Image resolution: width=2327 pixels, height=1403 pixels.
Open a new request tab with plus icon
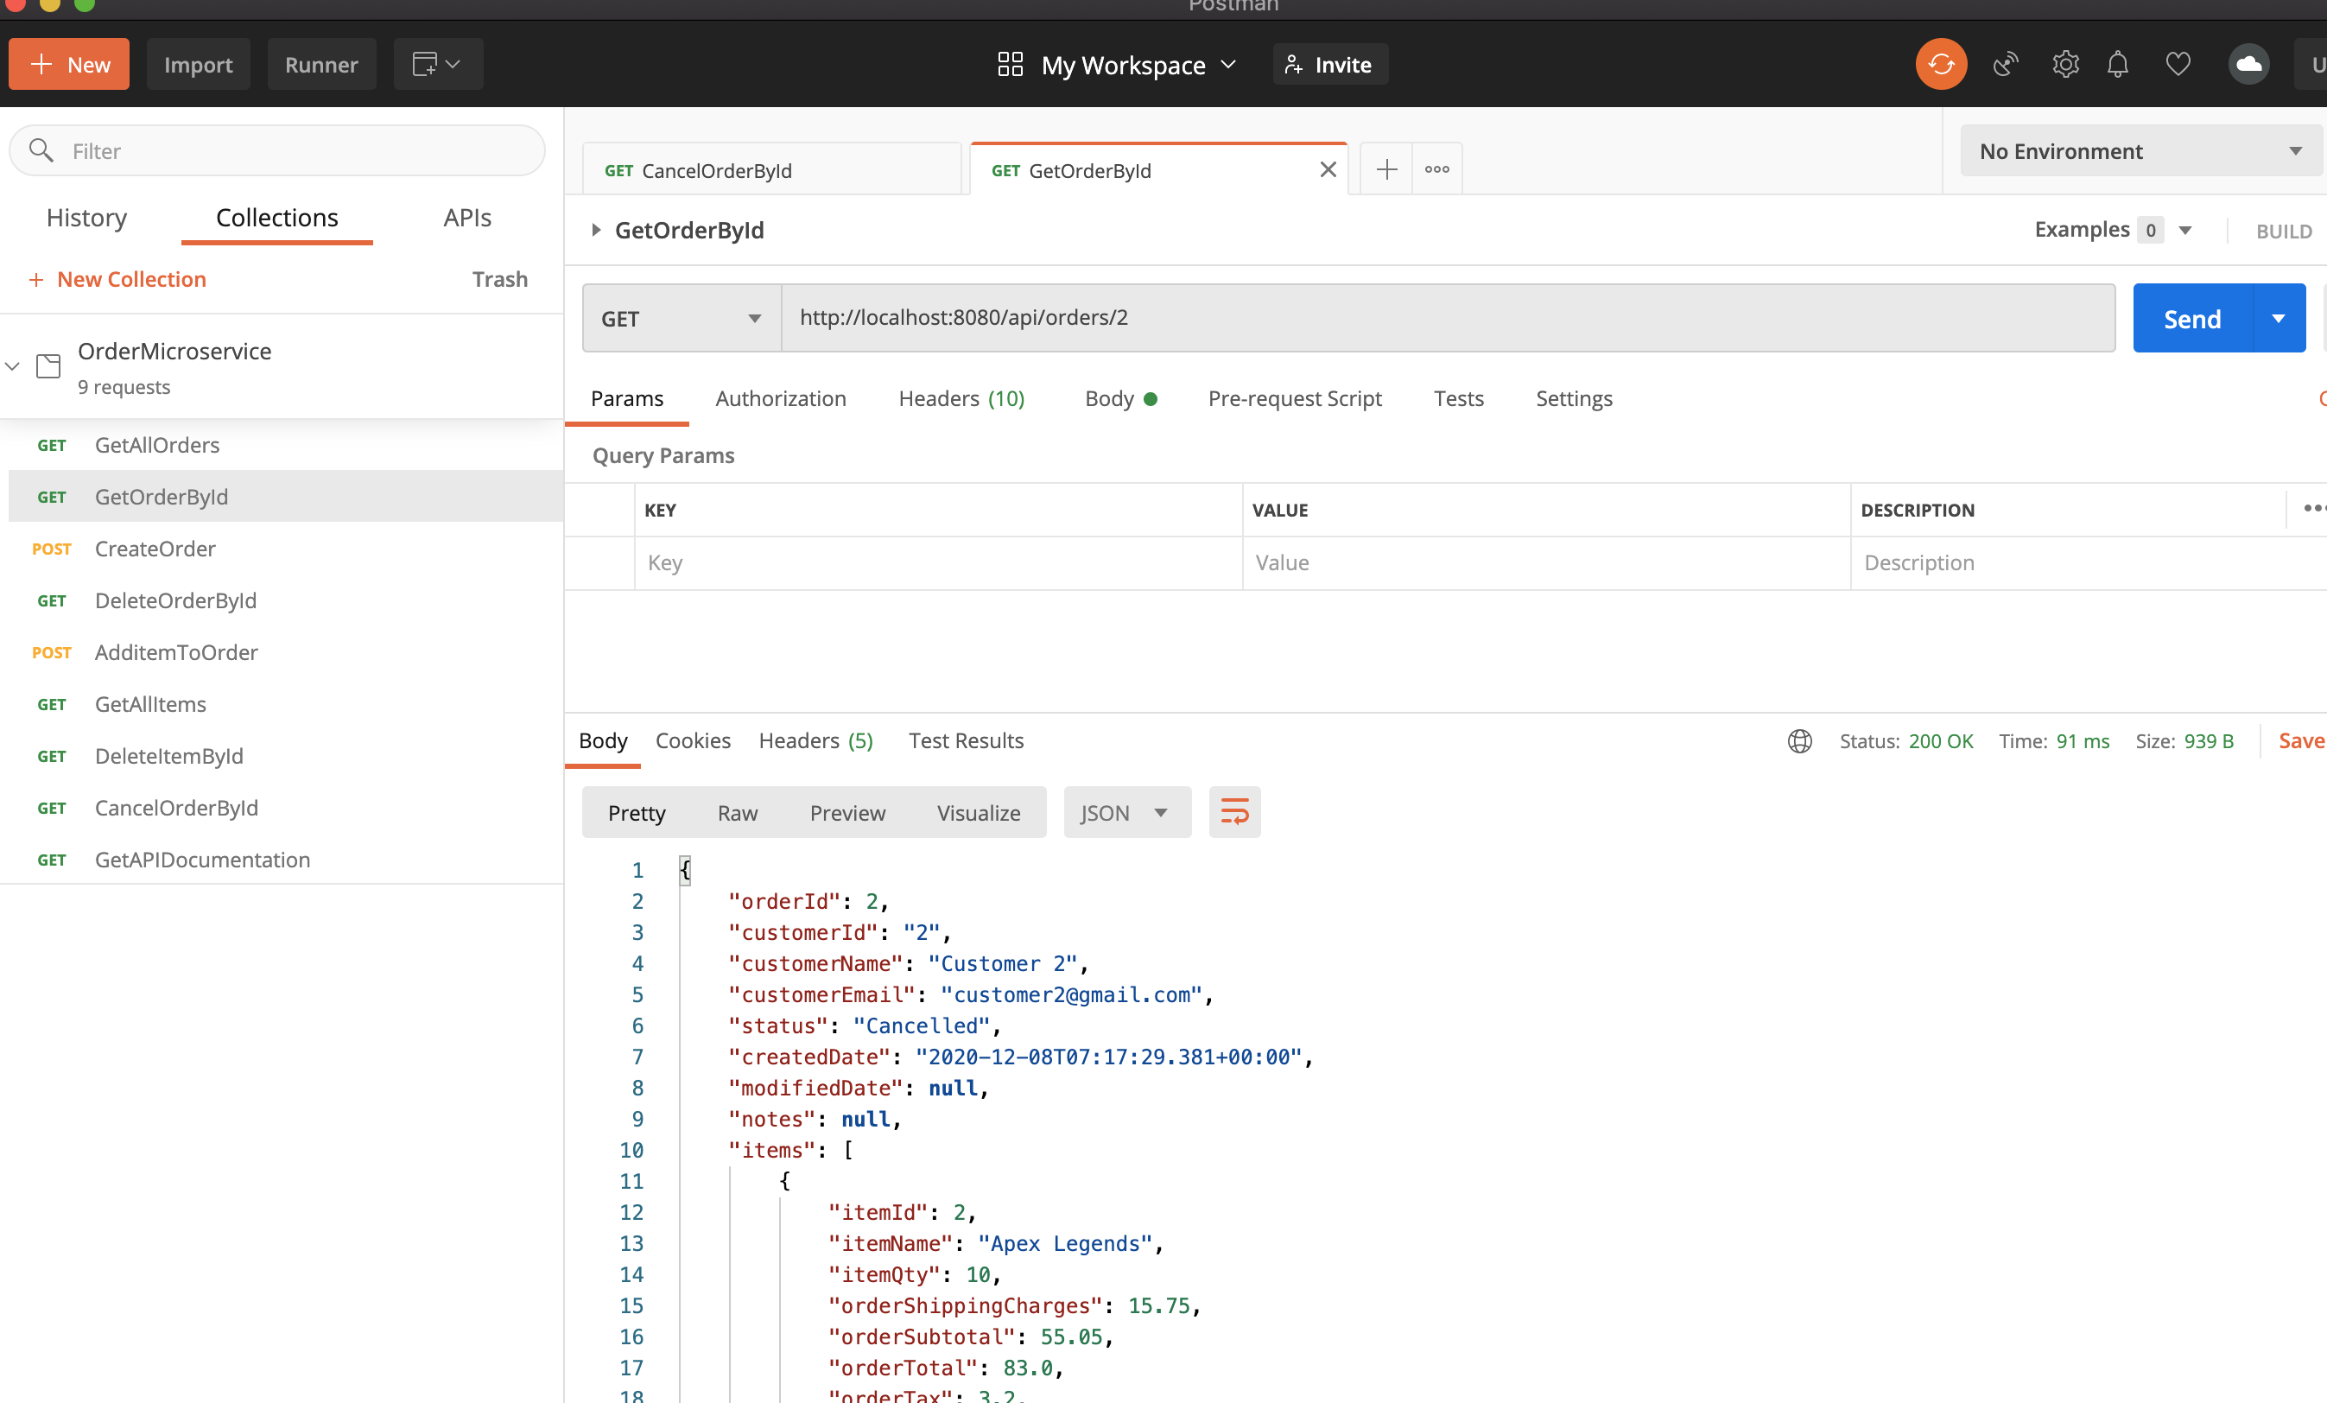tap(1386, 170)
